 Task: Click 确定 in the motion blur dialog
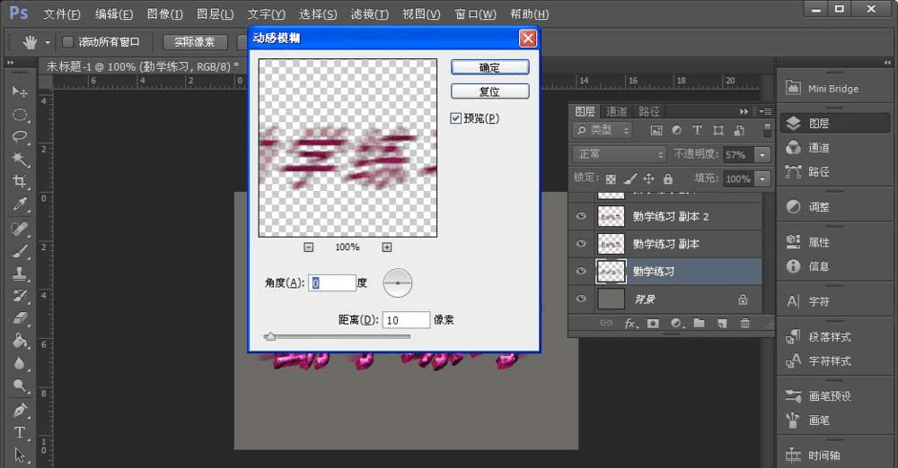point(489,67)
